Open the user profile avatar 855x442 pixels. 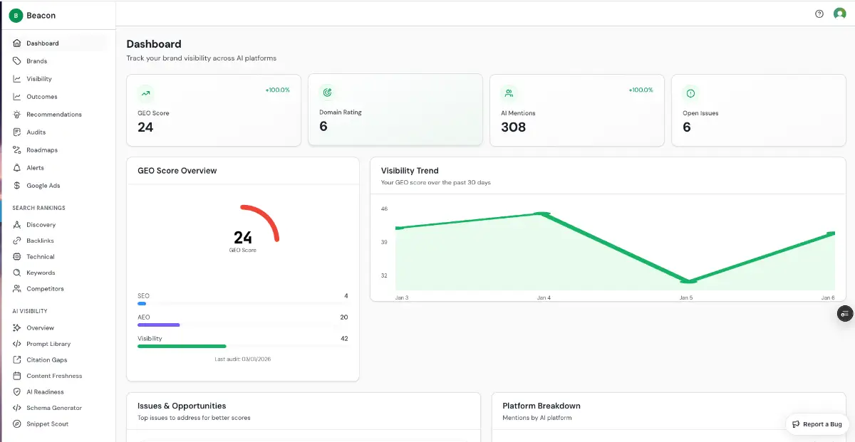tap(840, 14)
